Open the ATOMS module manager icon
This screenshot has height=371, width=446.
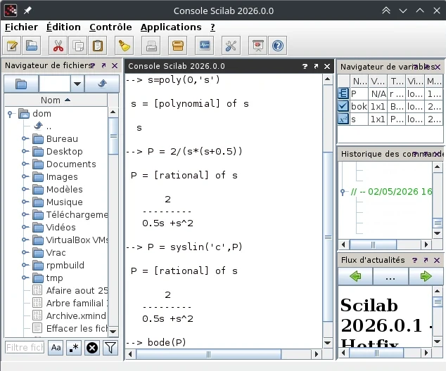(178, 46)
